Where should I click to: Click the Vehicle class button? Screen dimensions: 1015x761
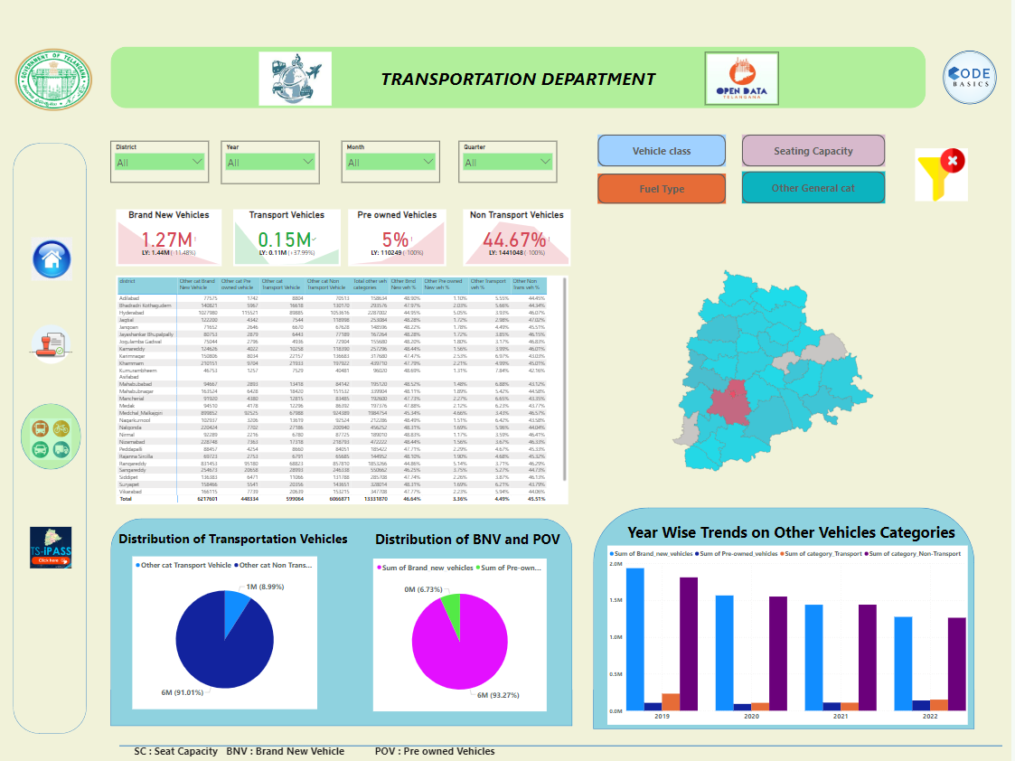tap(661, 150)
